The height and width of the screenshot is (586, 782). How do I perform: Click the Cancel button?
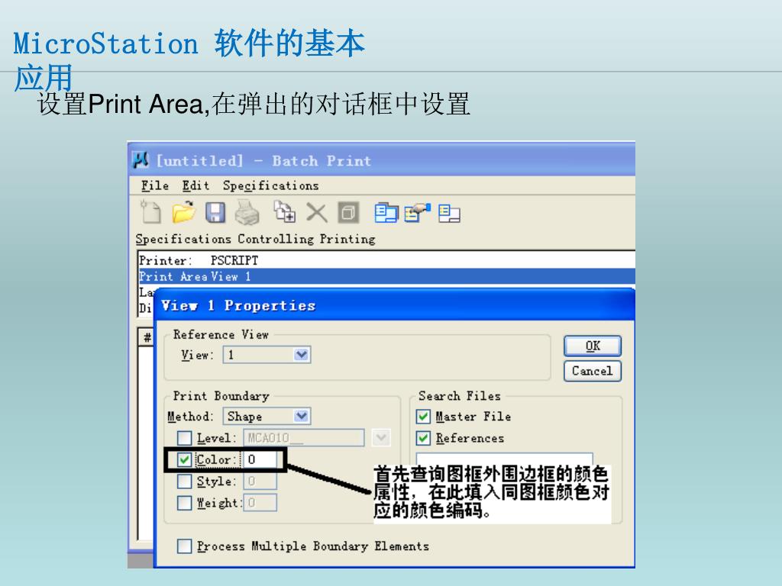click(593, 372)
